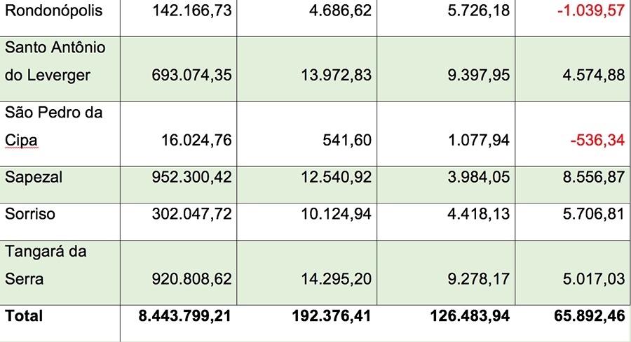Screen dimensions: 631x342
Task: Select the cell with 8.556,87
Action: pyautogui.click(x=573, y=185)
